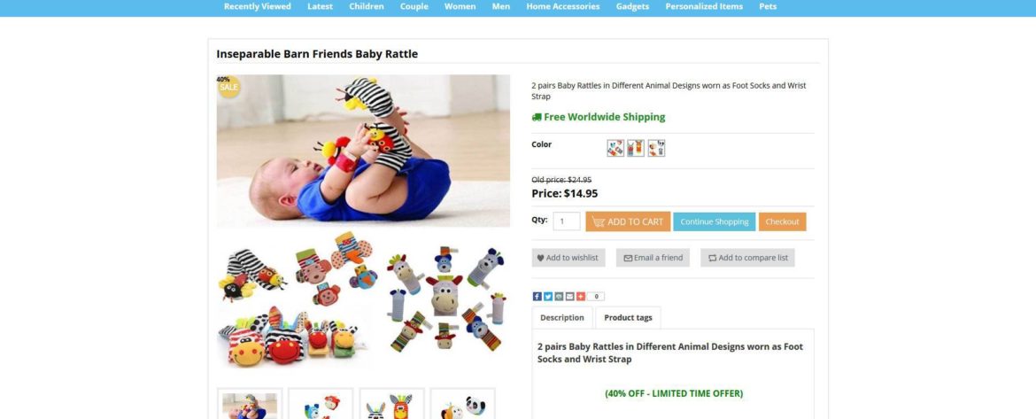
Task: Share product via Facebook icon
Action: [x=537, y=297]
